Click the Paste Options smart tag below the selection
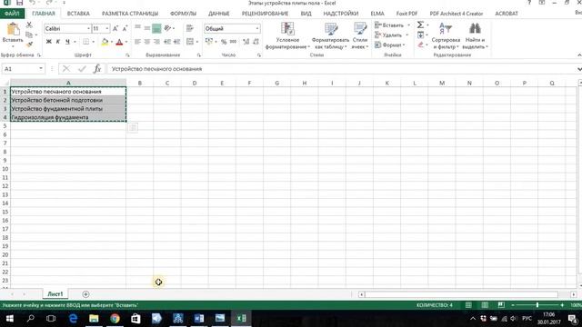Image resolution: width=582 pixels, height=327 pixels. (x=133, y=128)
